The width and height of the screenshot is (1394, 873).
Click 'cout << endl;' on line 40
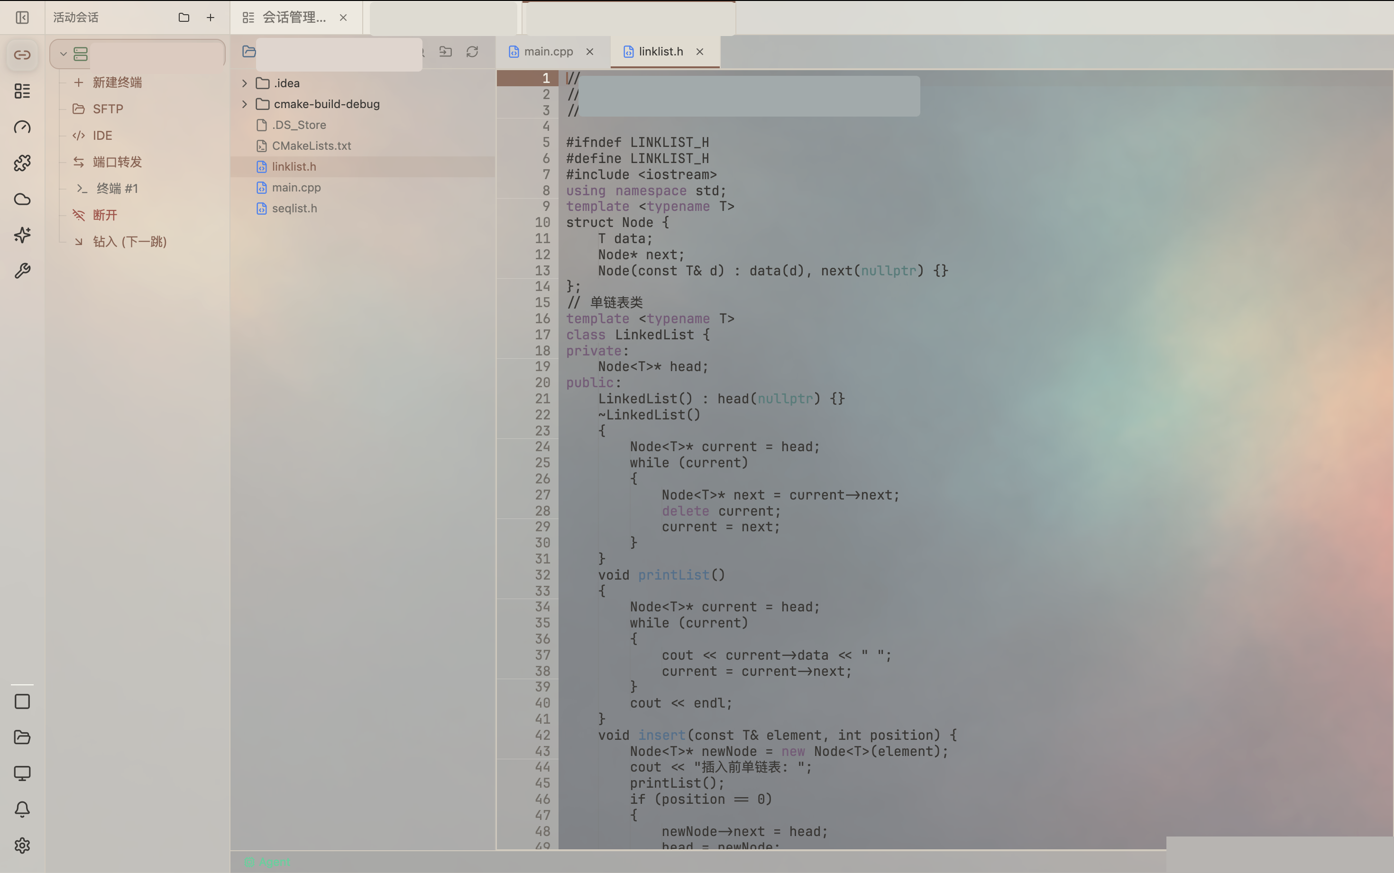(681, 703)
